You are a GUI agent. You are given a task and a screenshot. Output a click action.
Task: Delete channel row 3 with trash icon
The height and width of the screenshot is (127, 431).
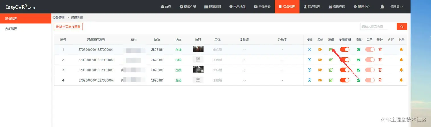(380, 70)
